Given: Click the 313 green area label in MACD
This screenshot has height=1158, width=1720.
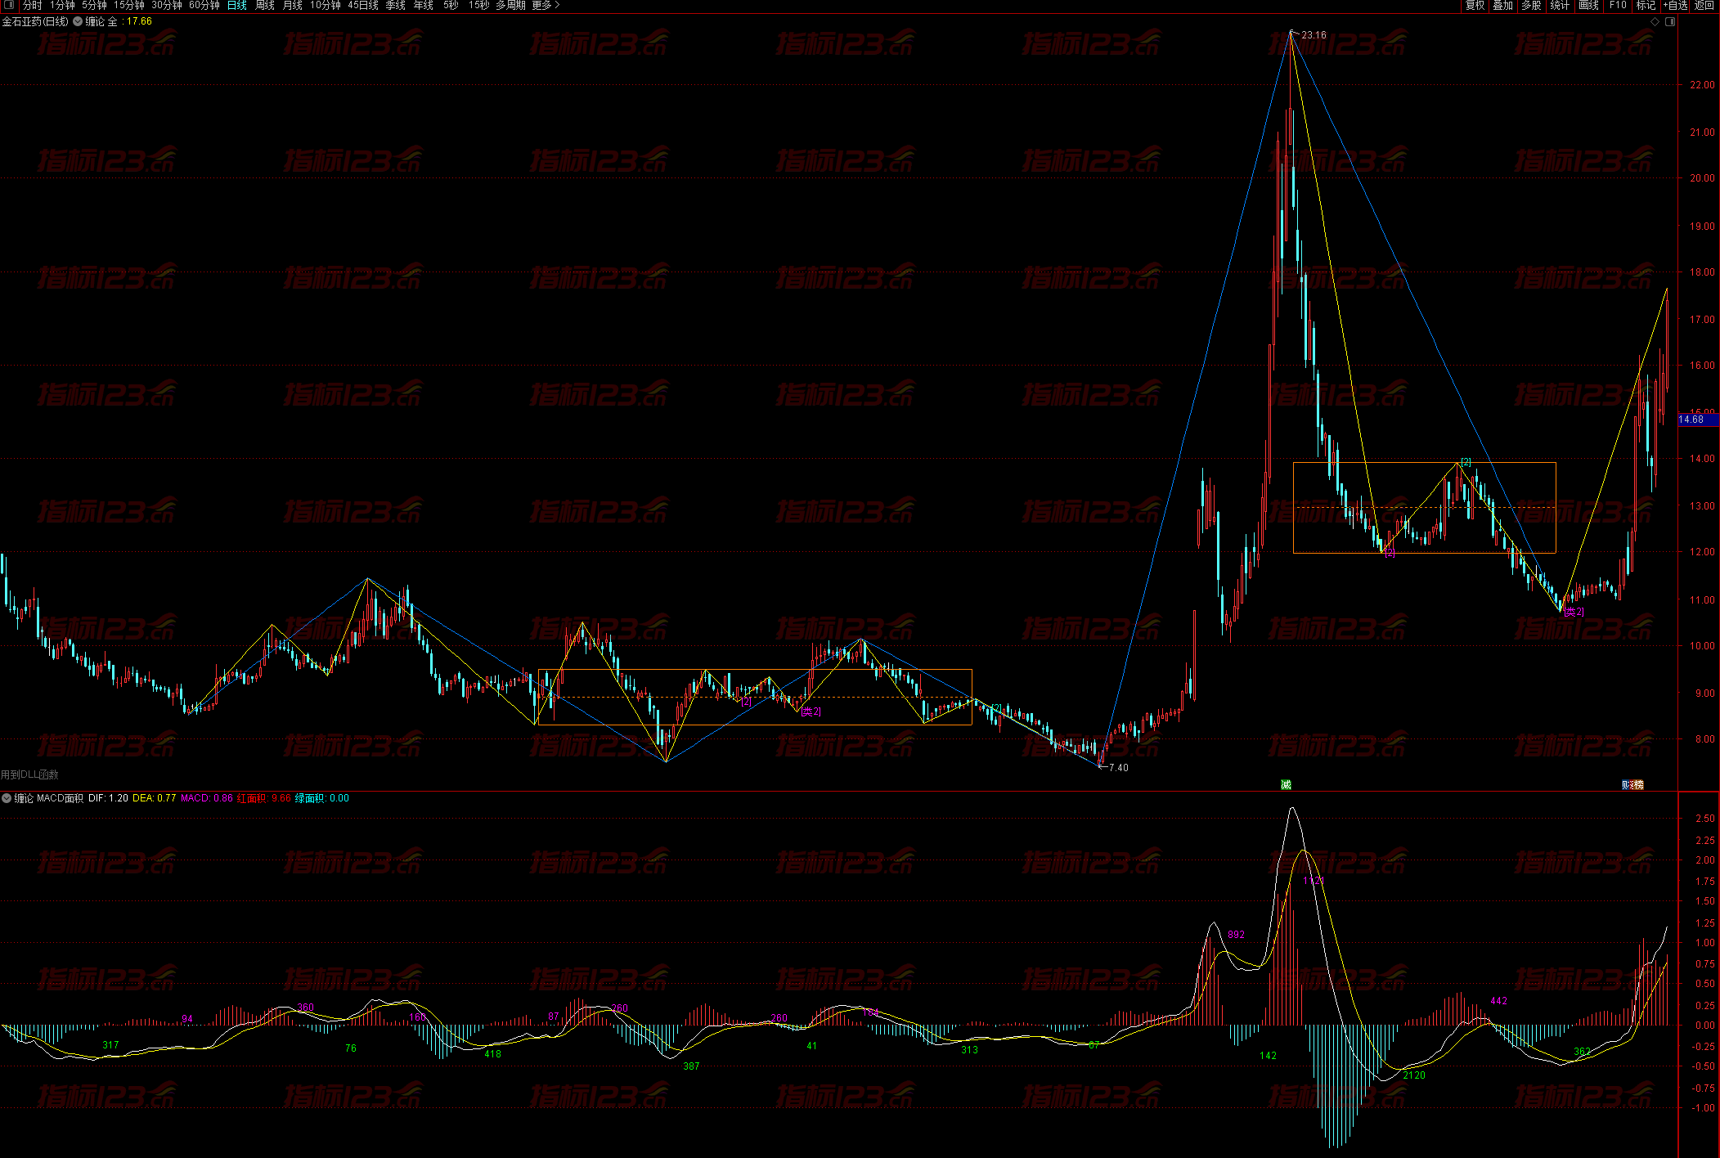Looking at the screenshot, I should point(969,1050).
